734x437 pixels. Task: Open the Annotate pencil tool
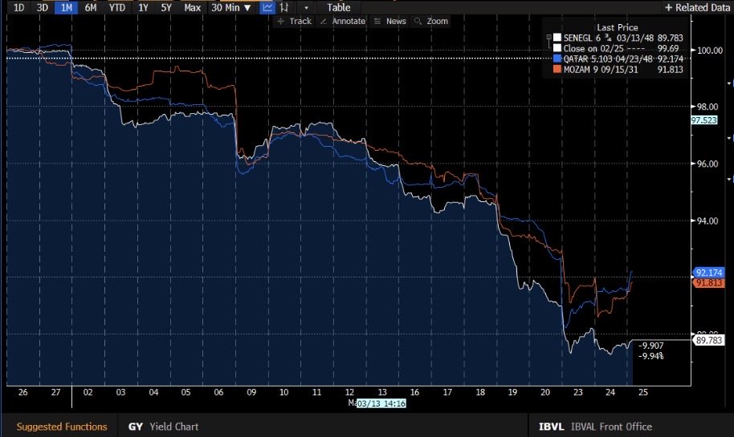tap(342, 21)
